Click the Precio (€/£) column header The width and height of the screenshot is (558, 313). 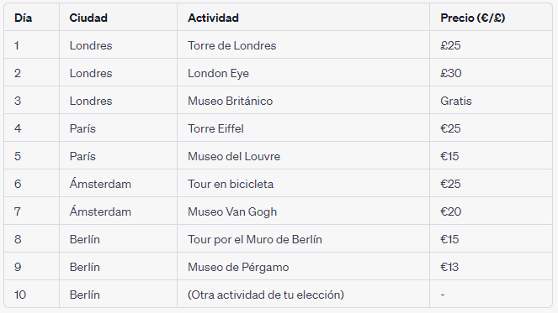pos(473,18)
